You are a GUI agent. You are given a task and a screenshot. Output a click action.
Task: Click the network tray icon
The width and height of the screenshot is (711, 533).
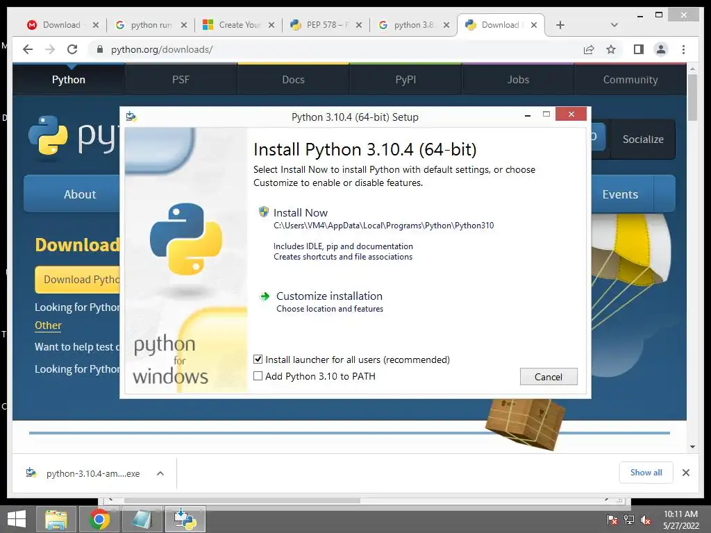629,520
